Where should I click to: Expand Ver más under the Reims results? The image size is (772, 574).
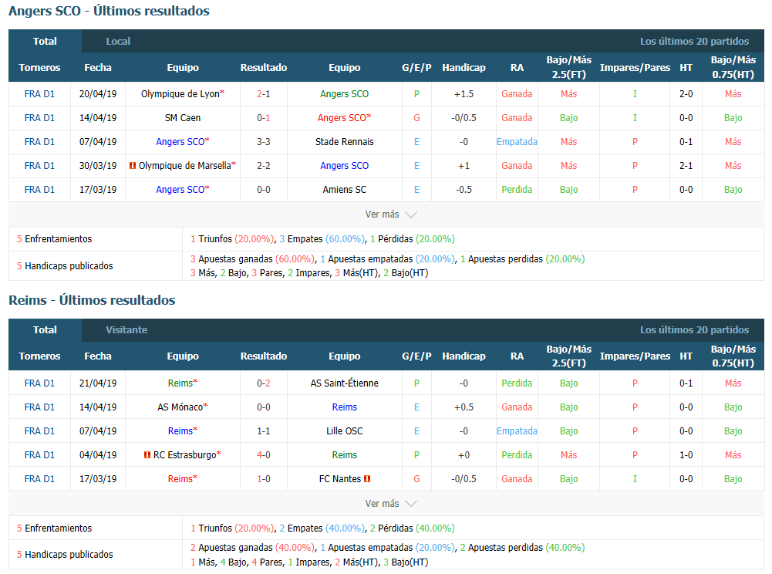click(x=391, y=504)
